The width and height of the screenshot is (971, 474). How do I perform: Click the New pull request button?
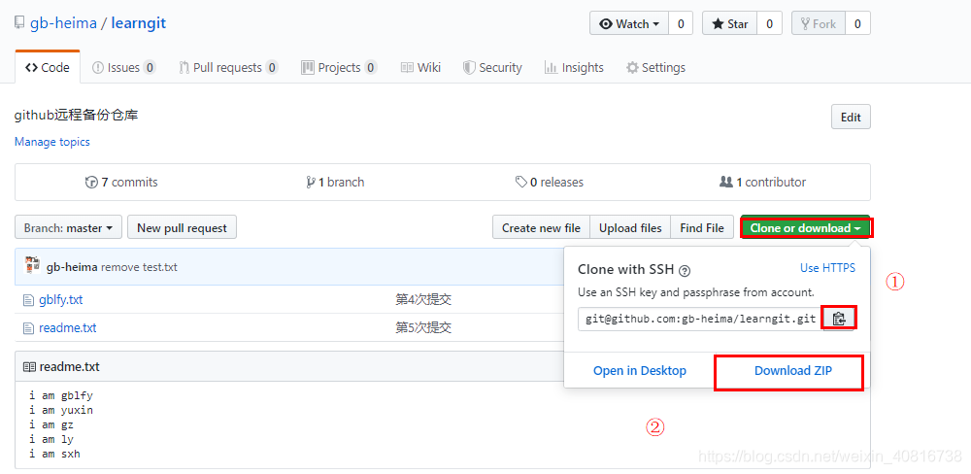tap(183, 228)
